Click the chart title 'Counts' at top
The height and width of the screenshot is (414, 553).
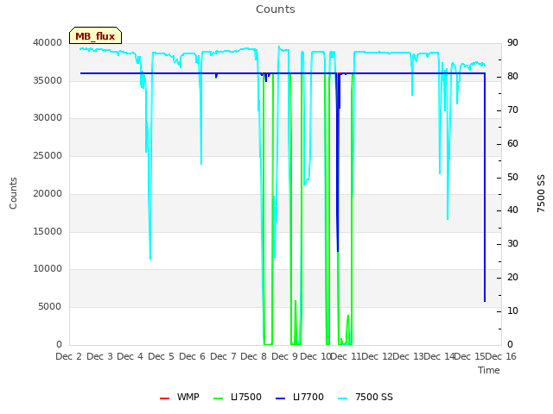[x=276, y=9]
